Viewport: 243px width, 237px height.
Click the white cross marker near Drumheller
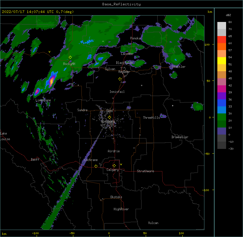click(x=173, y=106)
